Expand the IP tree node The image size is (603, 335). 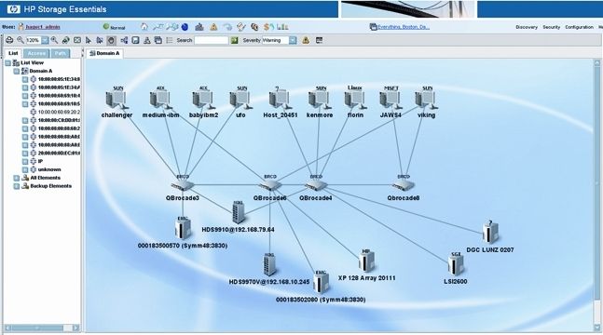pyautogui.click(x=25, y=161)
